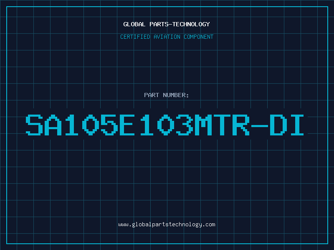The image size is (334, 250).
Task: Select the CERTIFIED AVIATION COMPONENT subtitle
Action: click(x=167, y=37)
